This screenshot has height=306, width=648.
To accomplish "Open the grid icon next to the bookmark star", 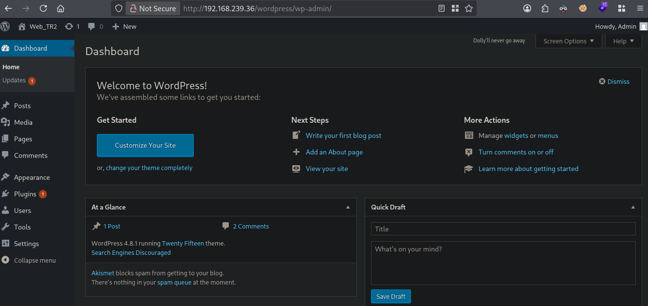I will pyautogui.click(x=455, y=8).
